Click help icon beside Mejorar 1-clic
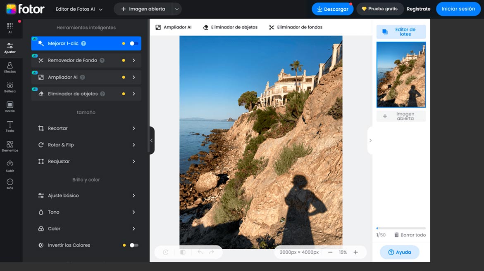The height and width of the screenshot is (271, 484). (x=83, y=43)
